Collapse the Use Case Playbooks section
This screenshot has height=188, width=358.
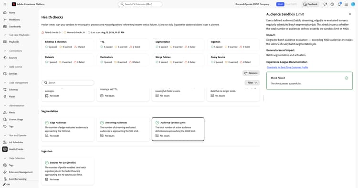(5, 35)
